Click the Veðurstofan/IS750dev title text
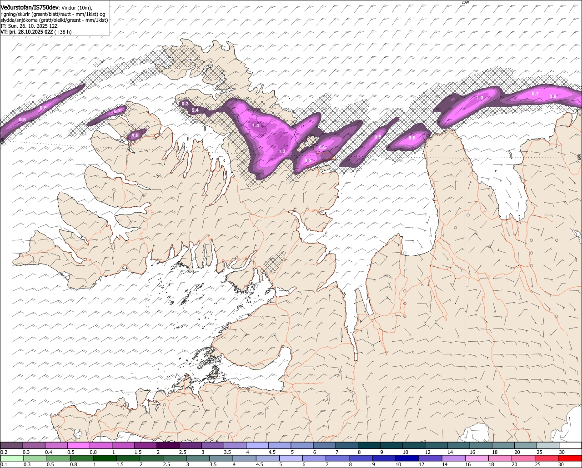Image resolution: width=582 pixels, height=468 pixels. [x=30, y=8]
